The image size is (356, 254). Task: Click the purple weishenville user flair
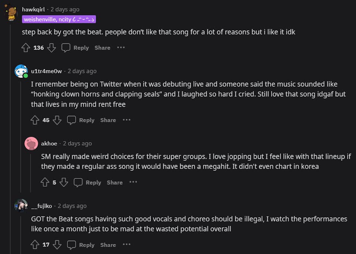59,19
